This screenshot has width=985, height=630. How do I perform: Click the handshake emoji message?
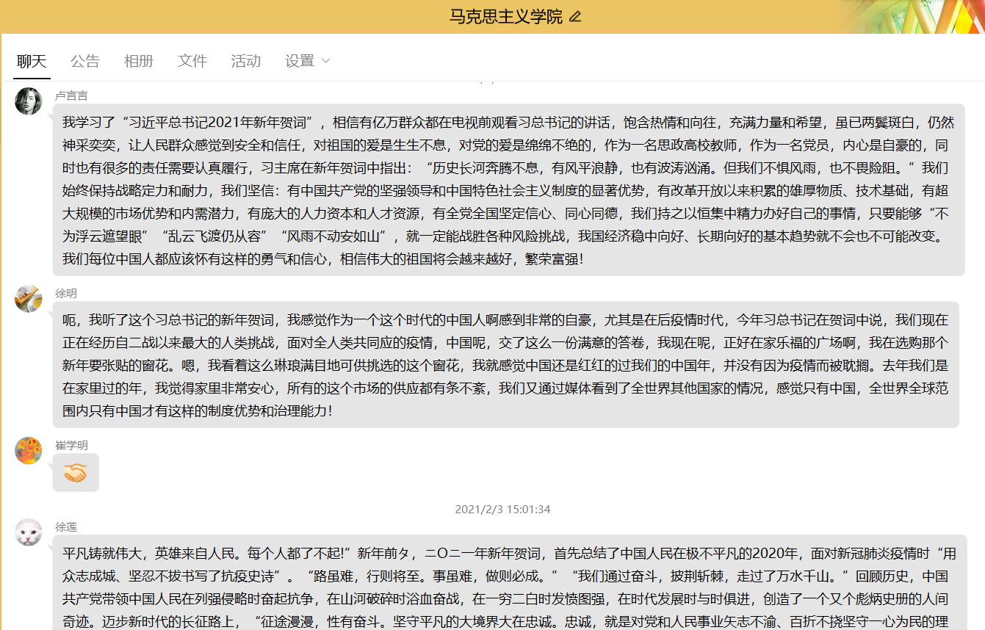[x=76, y=474]
